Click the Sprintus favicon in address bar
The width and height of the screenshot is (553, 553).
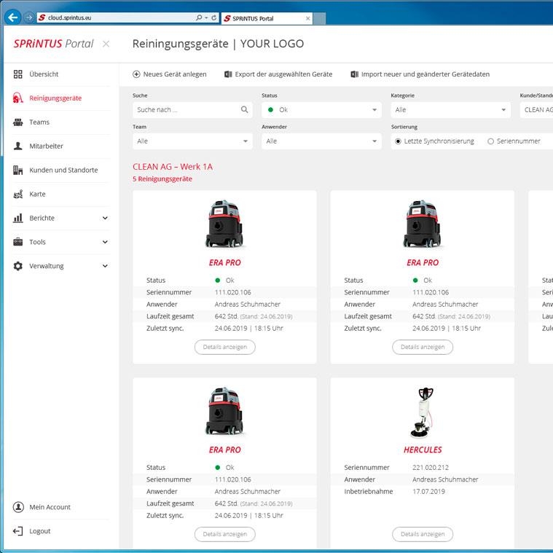point(42,17)
